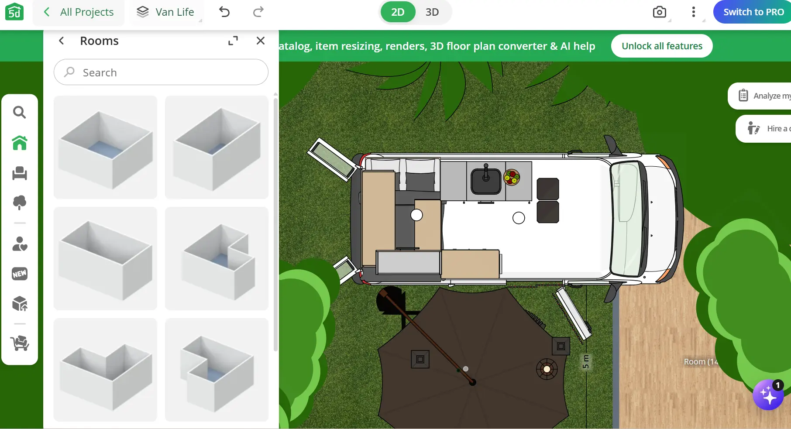The height and width of the screenshot is (429, 791).
Task: Open the search tool in left sidebar
Action: point(19,113)
